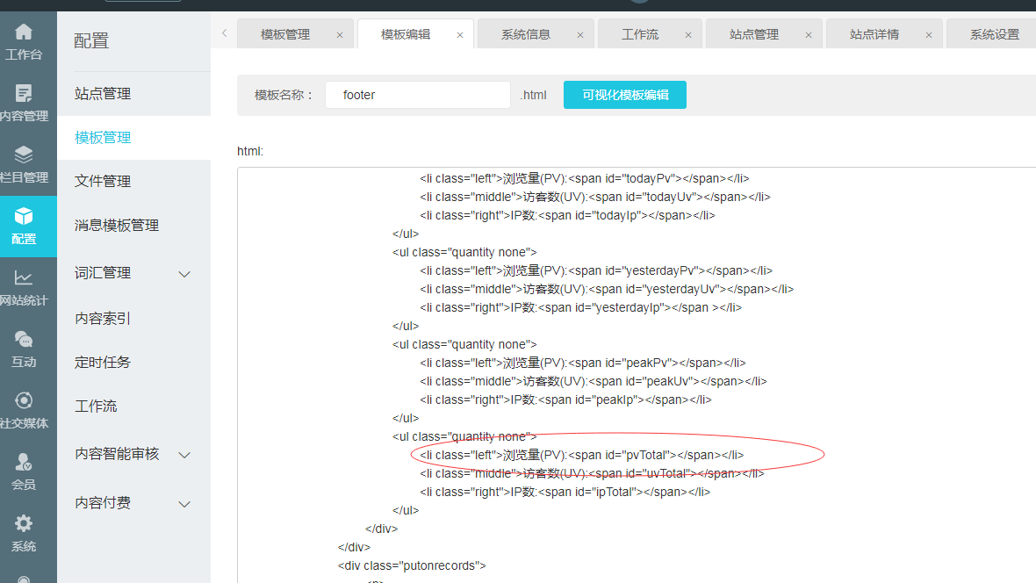Click the ipTotal span code line
Screen dimensions: 1036x583
click(x=565, y=492)
